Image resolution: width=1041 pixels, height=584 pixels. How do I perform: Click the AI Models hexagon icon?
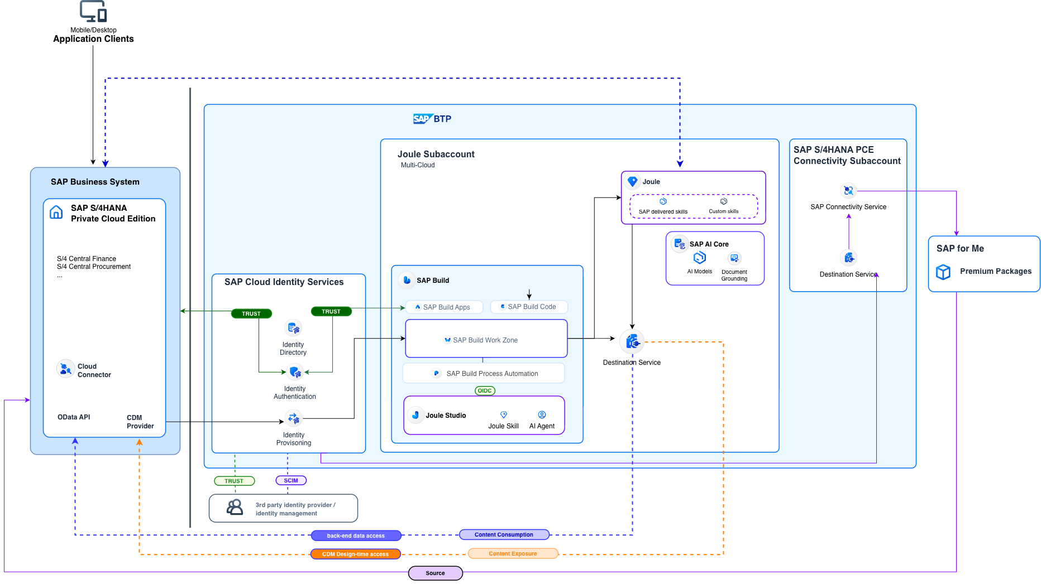pos(700,258)
